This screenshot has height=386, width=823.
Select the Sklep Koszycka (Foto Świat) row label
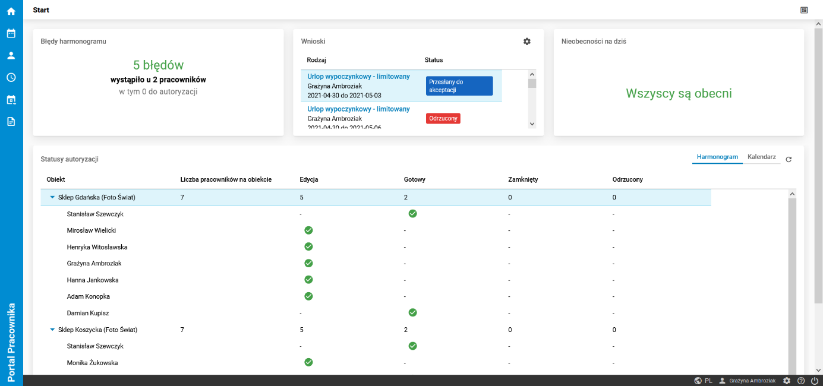tap(97, 330)
